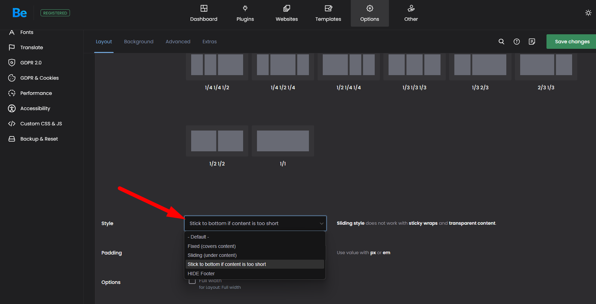Image resolution: width=596 pixels, height=304 pixels.
Task: Enable the Full width checkbox
Action: pyautogui.click(x=192, y=281)
